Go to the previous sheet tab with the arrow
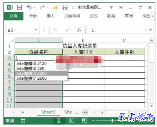Viewport: 157px width, 127px height. pos(13,112)
